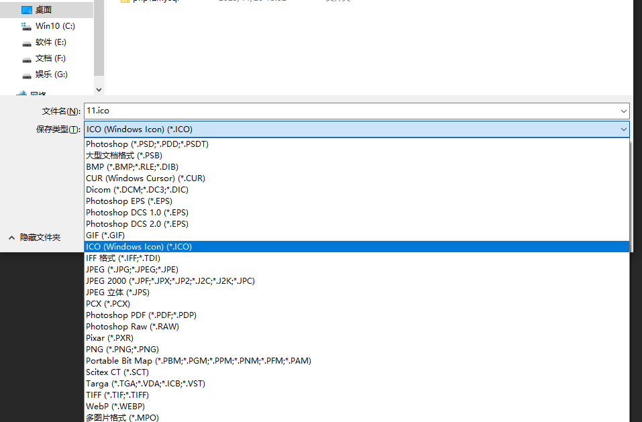Viewport: 642px width, 422px height.
Task: Collapse folders using the 隐藏文件夹 chevron
Action: (x=11, y=238)
